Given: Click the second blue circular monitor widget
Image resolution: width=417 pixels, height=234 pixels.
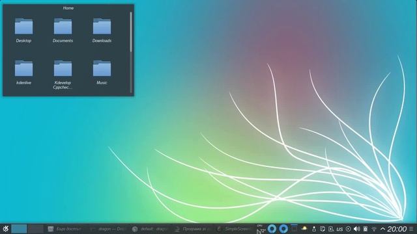Looking at the screenshot, I should (283, 229).
